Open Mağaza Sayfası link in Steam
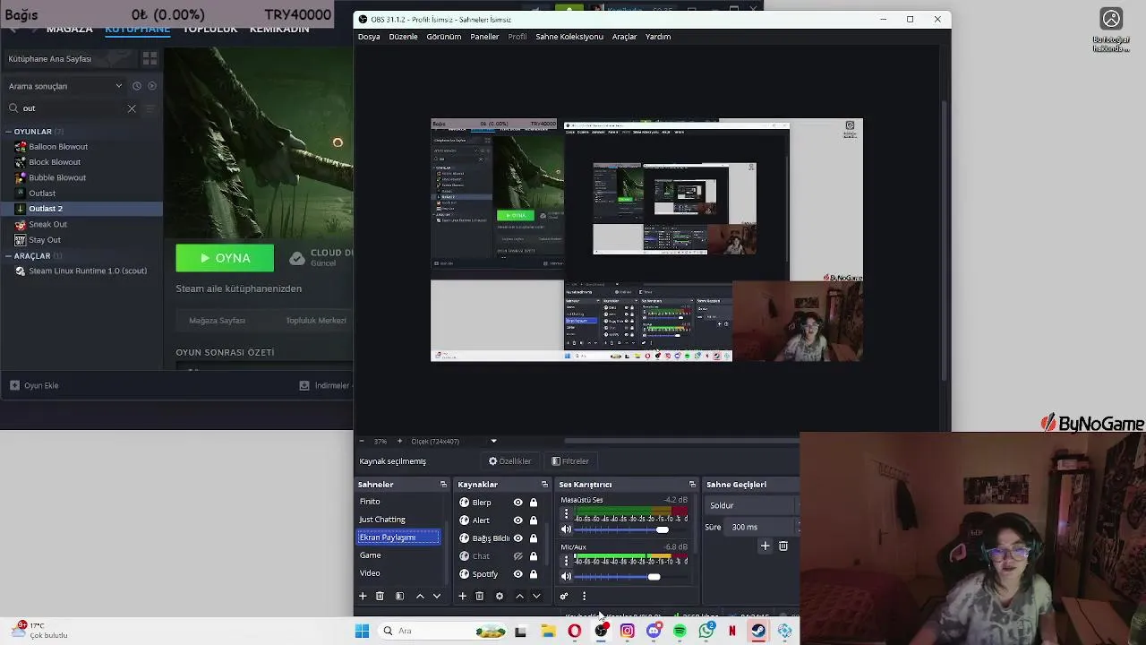The image size is (1146, 645). (x=217, y=321)
